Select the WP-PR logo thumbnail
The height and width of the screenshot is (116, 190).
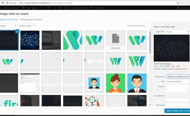[x=94, y=62]
